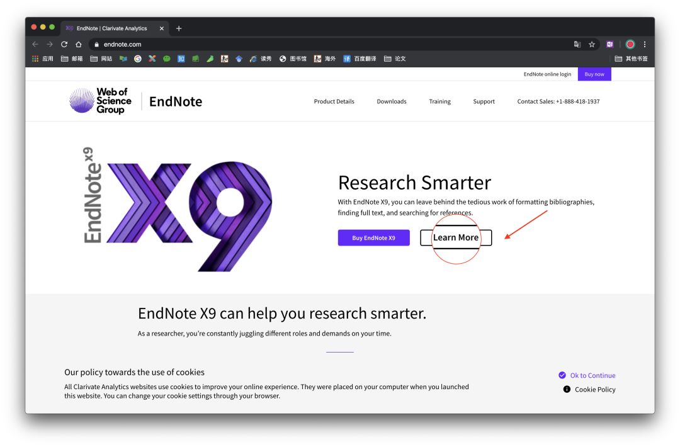Open the Cookie Policy link
This screenshot has width=680, height=447.
pyautogui.click(x=589, y=389)
